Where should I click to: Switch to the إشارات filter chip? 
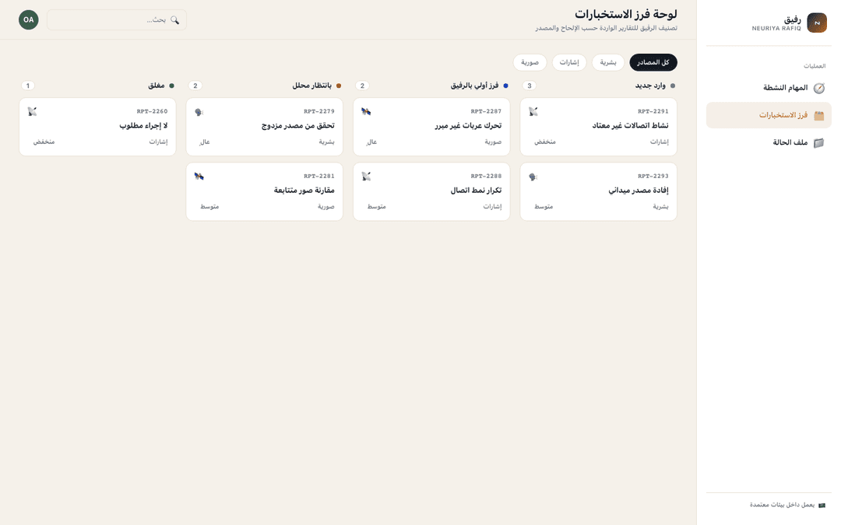[x=569, y=62]
